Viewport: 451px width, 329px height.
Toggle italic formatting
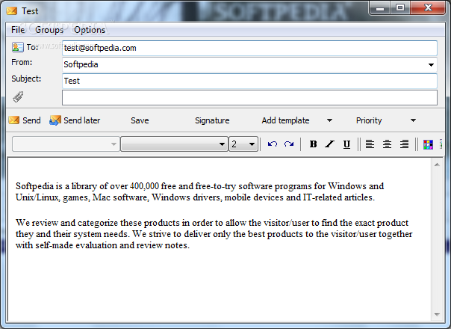click(329, 144)
